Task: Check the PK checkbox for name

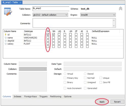Action: point(48,37)
